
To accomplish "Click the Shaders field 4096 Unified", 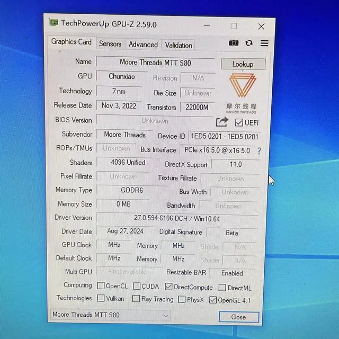I will 128,163.
